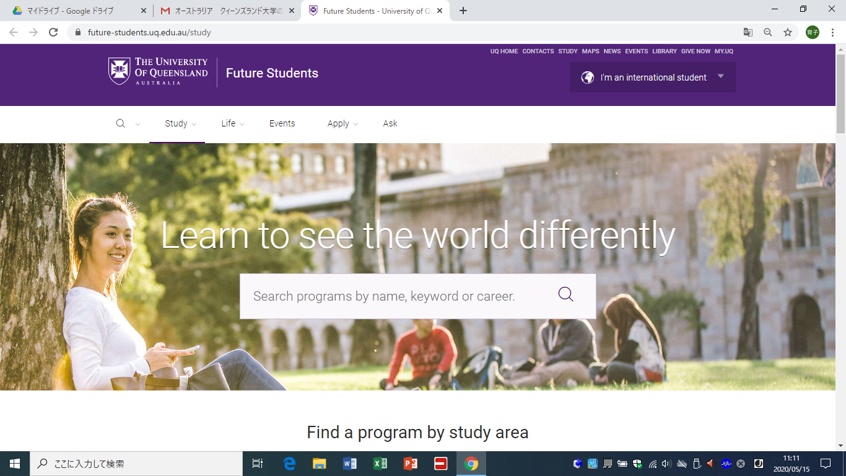Open a new tab with plus button
The image size is (846, 476).
463,11
